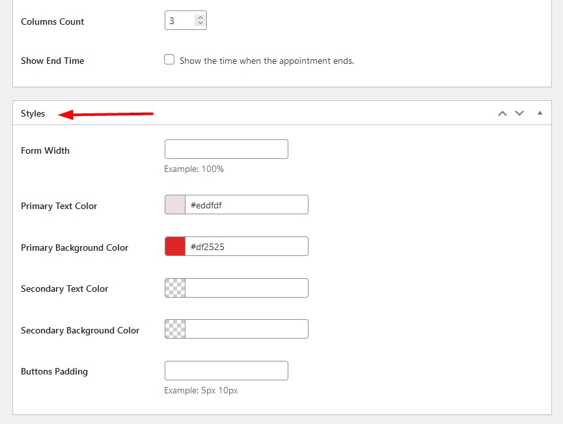Click Secondary Text Color hex field
The height and width of the screenshot is (424, 563).
247,288
